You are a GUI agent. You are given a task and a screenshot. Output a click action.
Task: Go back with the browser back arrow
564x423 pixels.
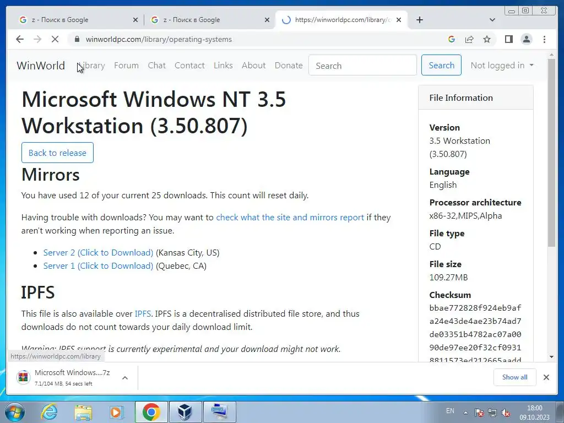click(x=20, y=39)
